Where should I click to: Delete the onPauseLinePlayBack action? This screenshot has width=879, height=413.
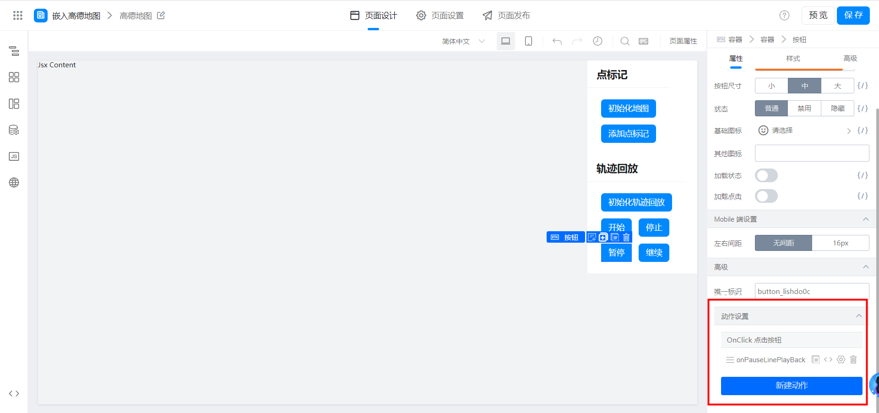853,359
